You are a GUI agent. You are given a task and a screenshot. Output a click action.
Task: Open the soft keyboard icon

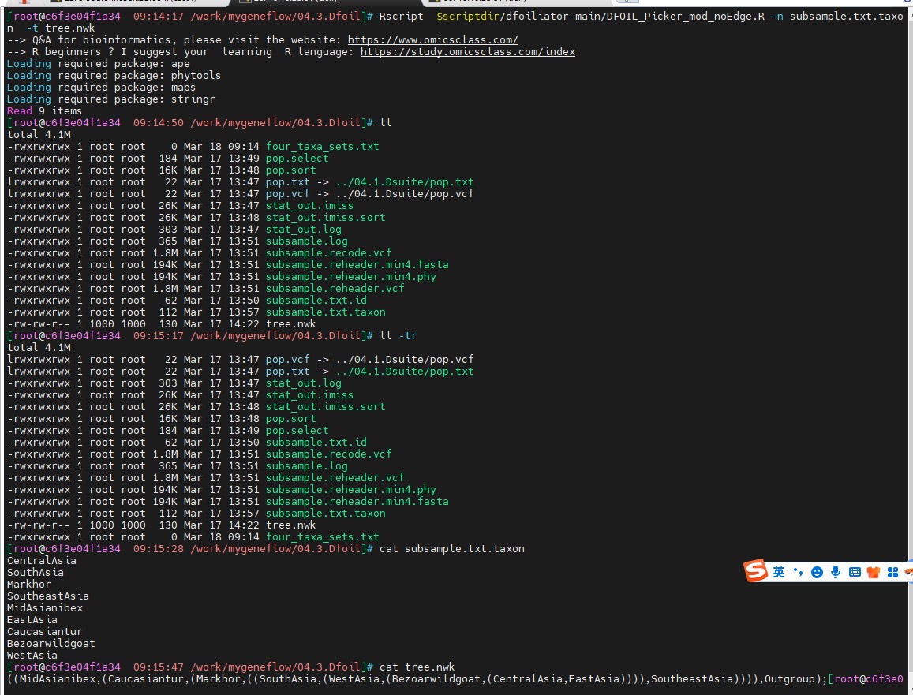pos(855,572)
